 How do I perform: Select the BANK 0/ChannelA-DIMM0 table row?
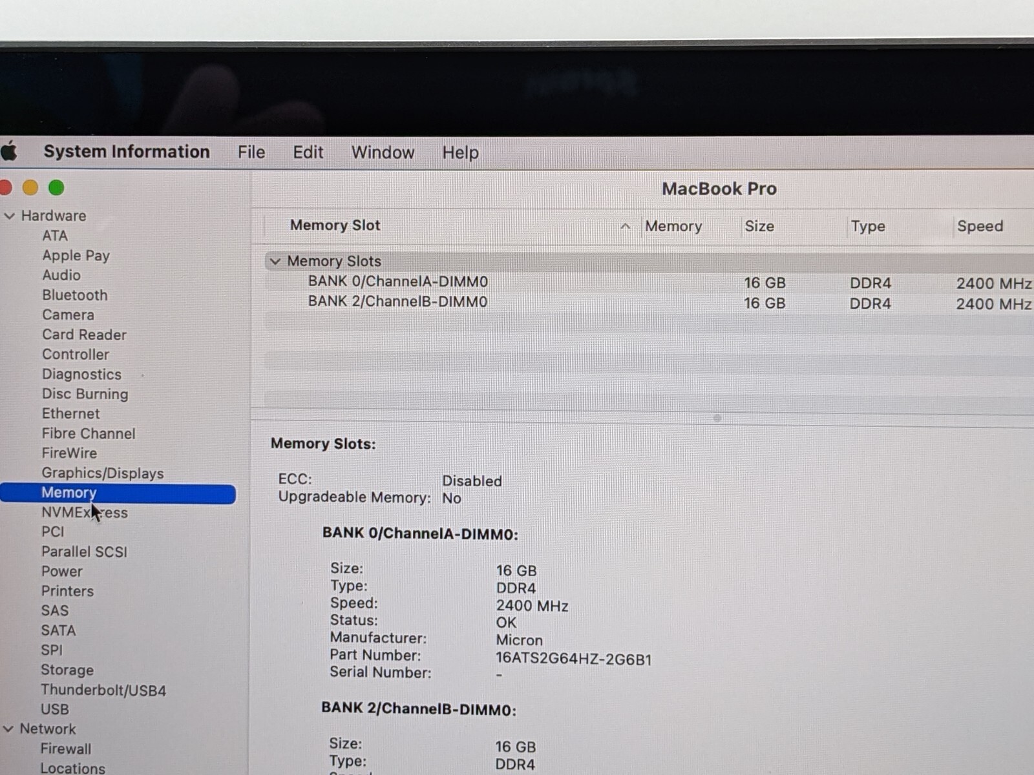649,282
